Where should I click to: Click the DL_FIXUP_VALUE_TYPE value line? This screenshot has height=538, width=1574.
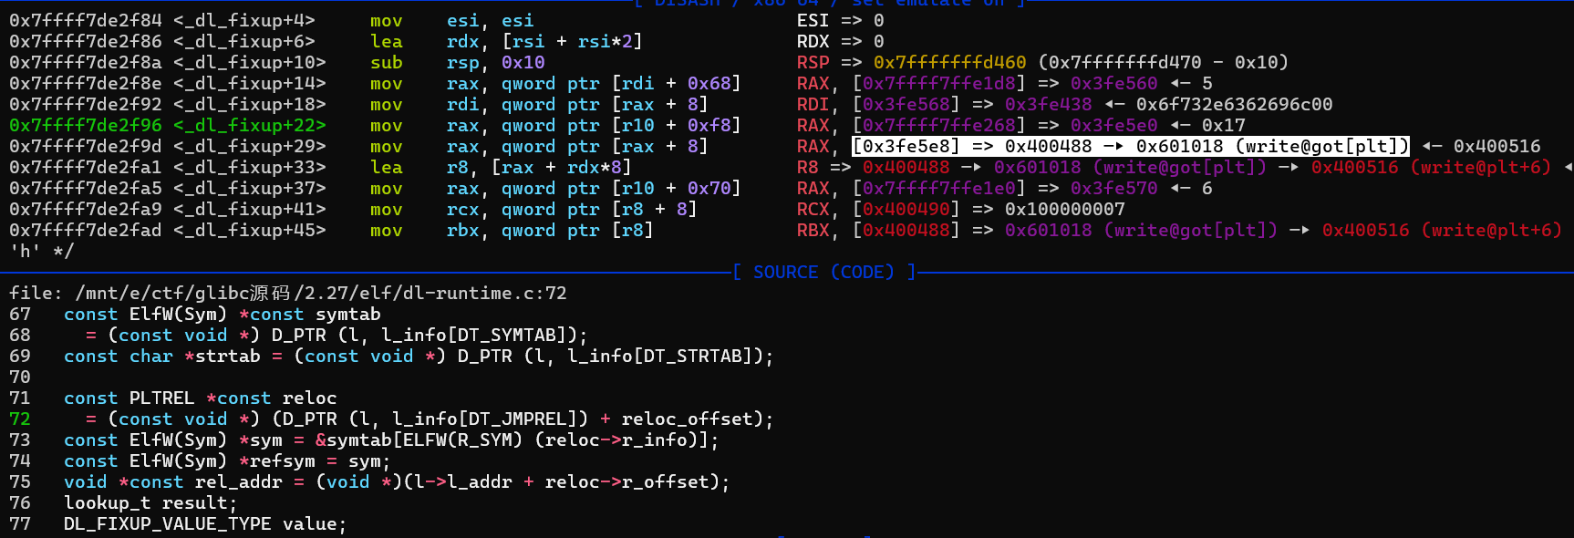point(204,523)
